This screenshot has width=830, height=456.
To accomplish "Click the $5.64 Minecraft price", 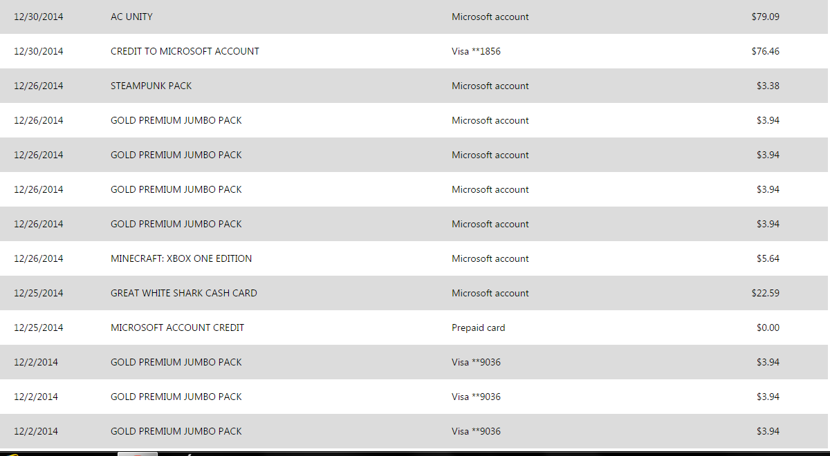I will point(768,258).
